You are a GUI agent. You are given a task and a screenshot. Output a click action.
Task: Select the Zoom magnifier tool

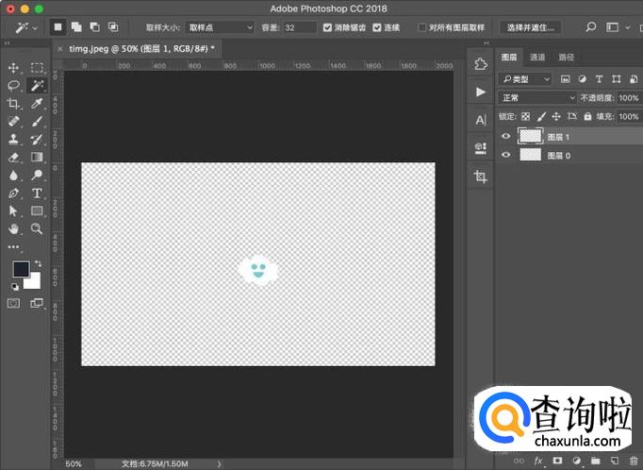(37, 228)
